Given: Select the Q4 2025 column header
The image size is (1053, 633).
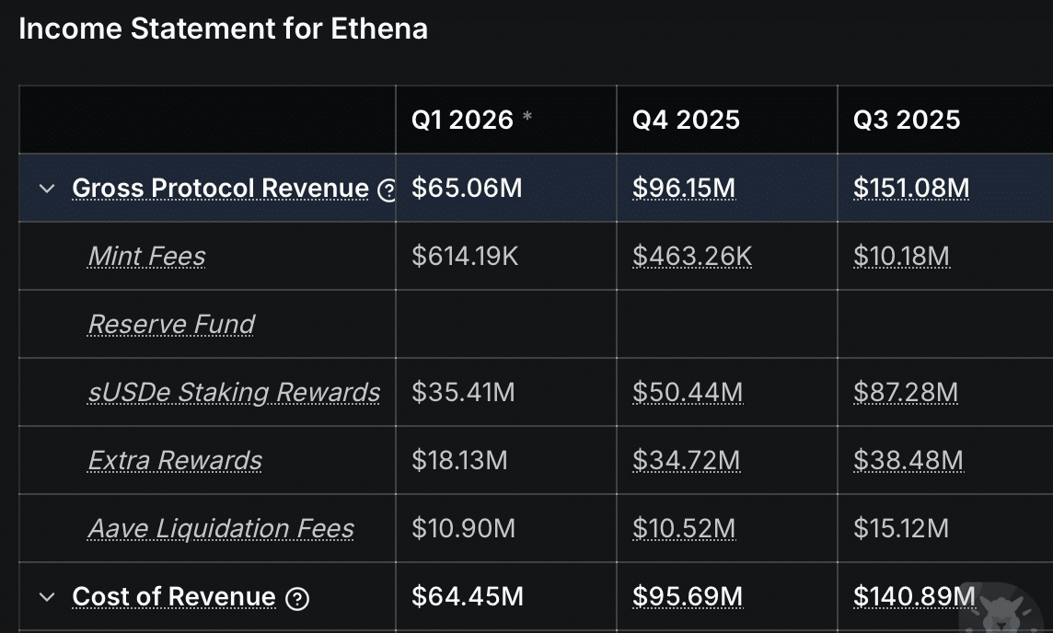Looking at the screenshot, I should point(685,120).
